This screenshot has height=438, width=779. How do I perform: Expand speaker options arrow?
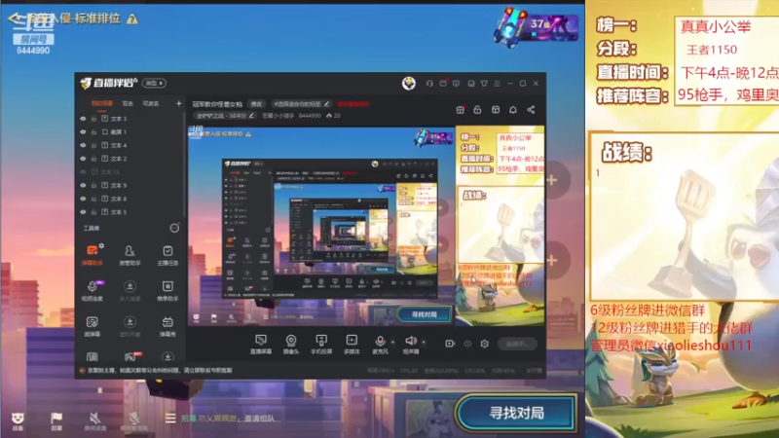click(x=424, y=342)
